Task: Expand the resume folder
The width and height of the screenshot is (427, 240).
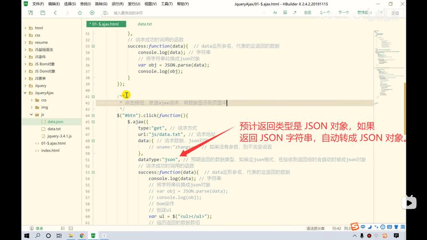Action: [x=25, y=42]
